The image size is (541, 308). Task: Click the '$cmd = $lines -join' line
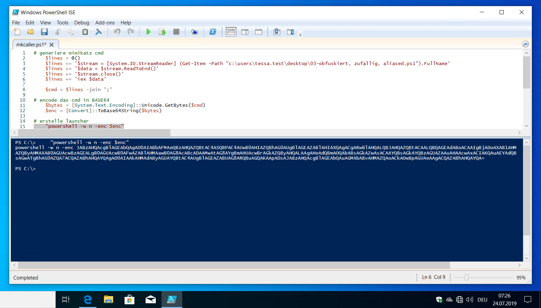[x=79, y=89]
